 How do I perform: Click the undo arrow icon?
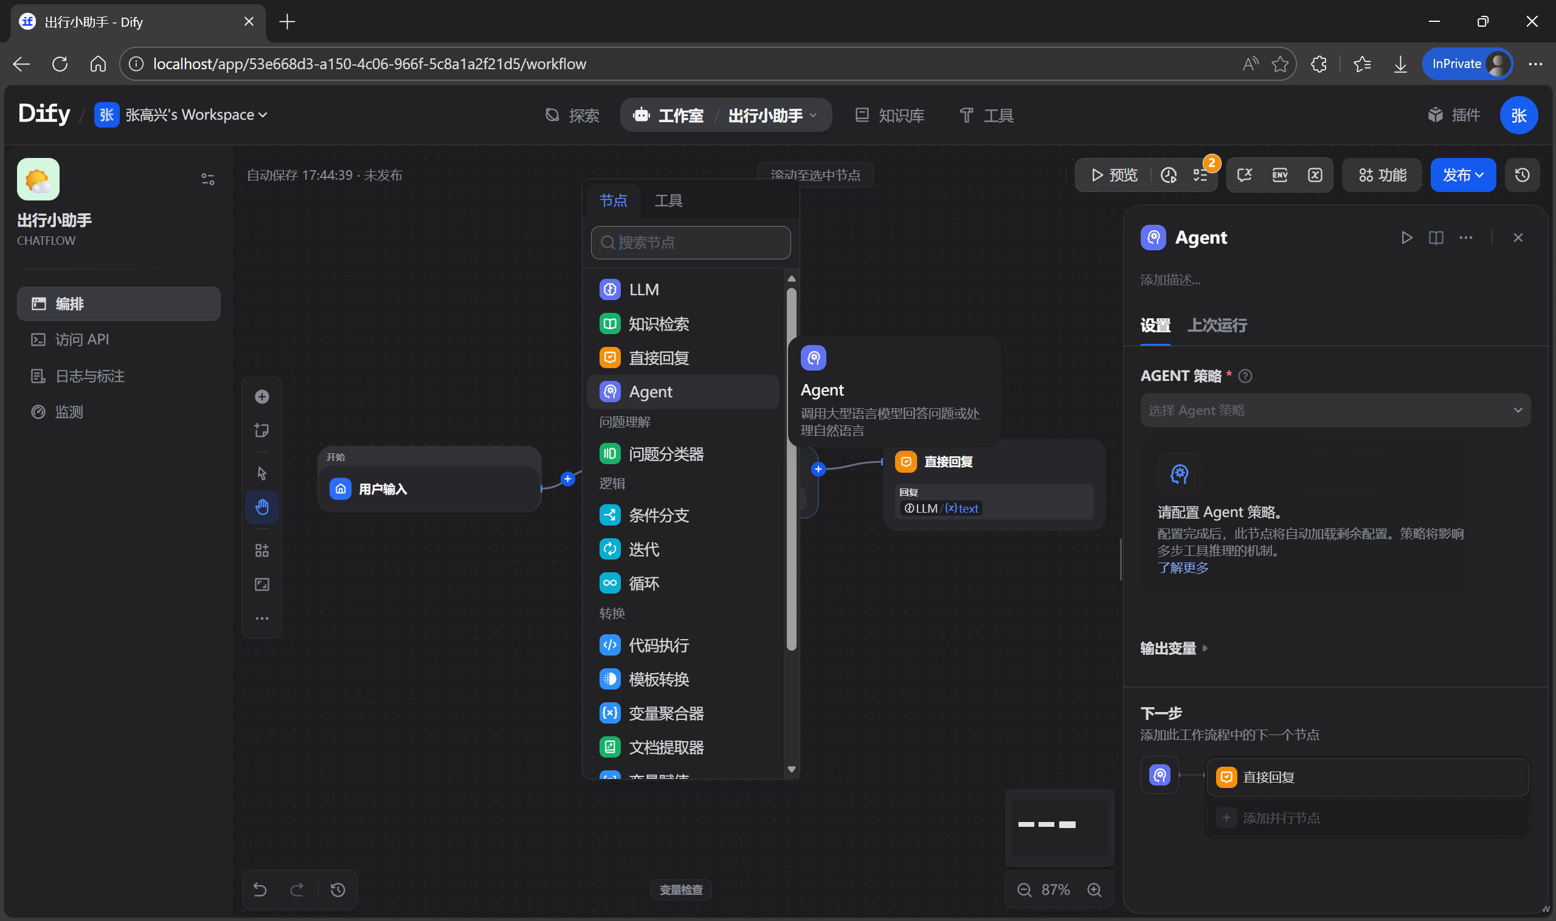coord(260,889)
